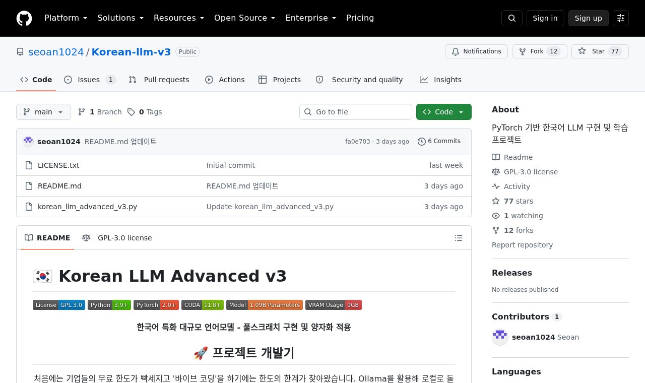Open korean_llm_advanced_v3.py file name
The image size is (645, 383).
point(87,207)
